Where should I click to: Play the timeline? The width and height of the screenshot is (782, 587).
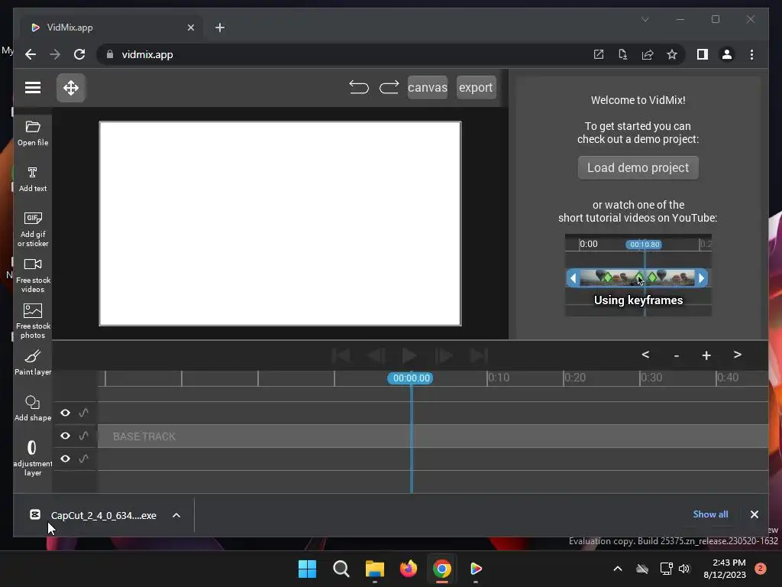(409, 355)
